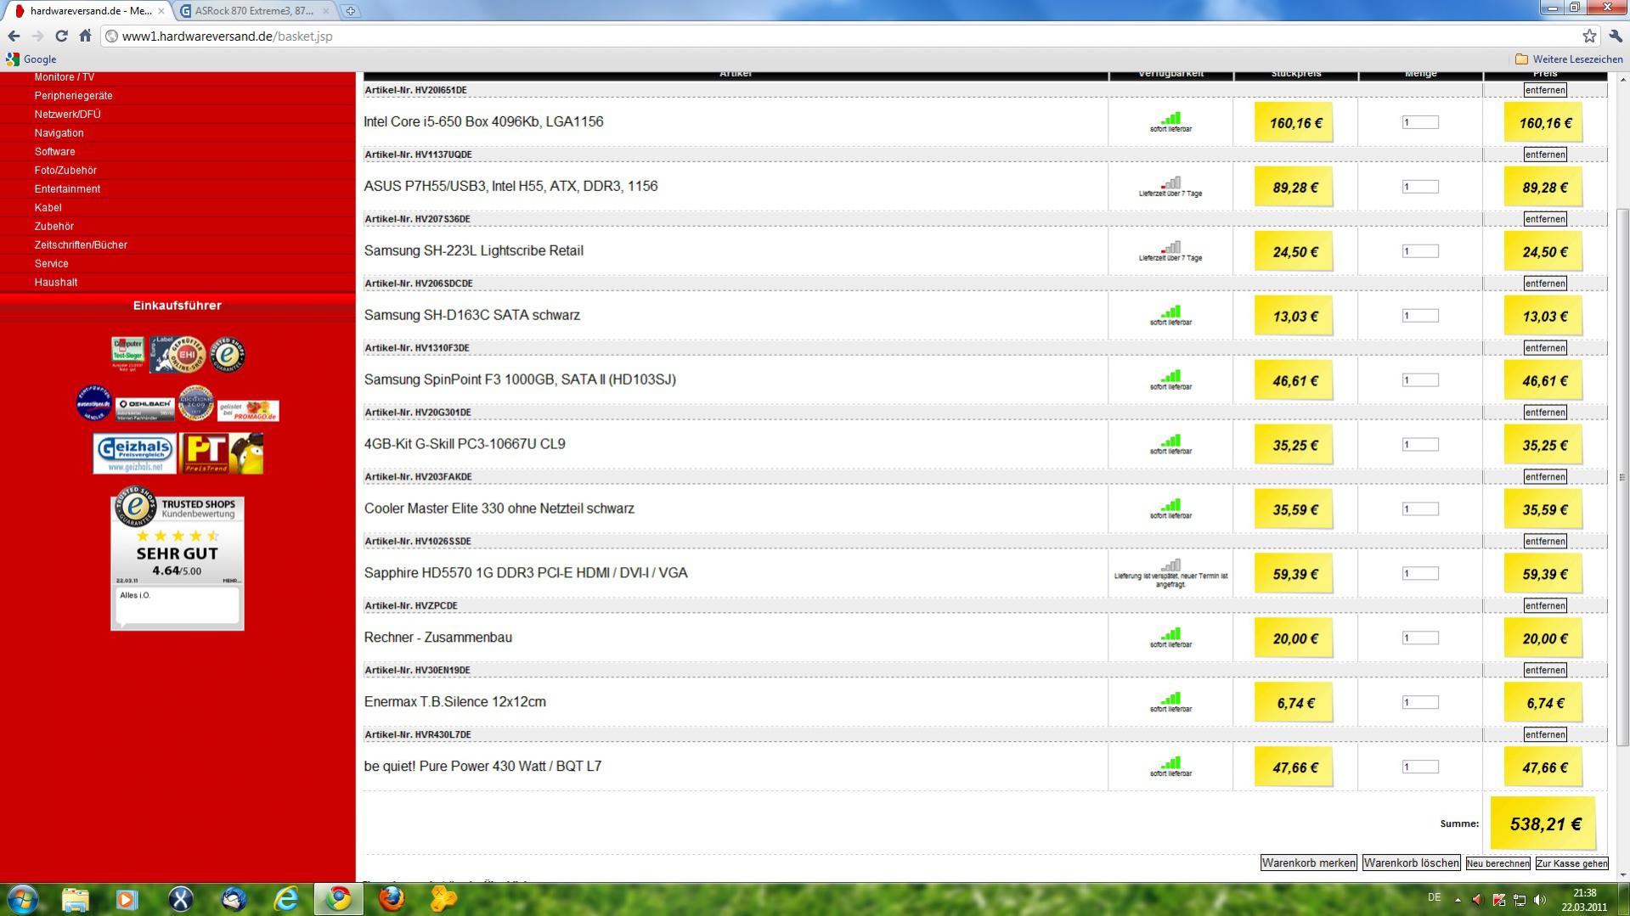This screenshot has height=916, width=1630.
Task: Open a new browser tab
Action: pyautogui.click(x=350, y=11)
